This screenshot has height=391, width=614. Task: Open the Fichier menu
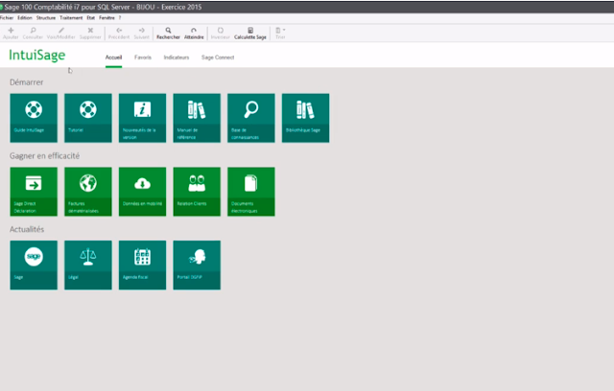click(7, 17)
